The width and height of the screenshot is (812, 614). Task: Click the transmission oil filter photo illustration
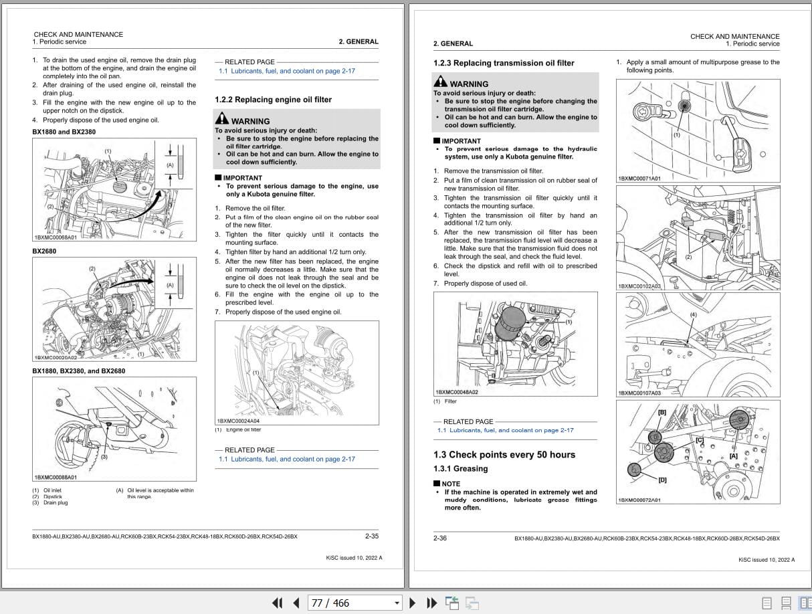(x=515, y=344)
